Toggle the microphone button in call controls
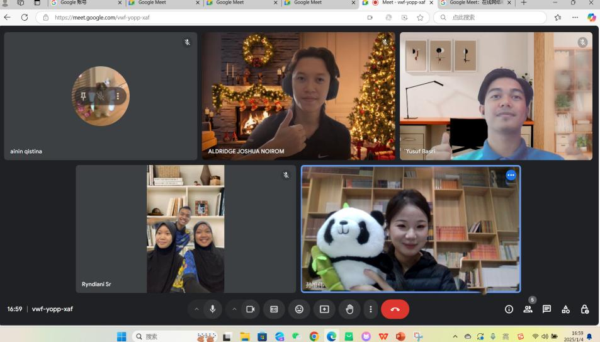The image size is (600, 342). [213, 309]
